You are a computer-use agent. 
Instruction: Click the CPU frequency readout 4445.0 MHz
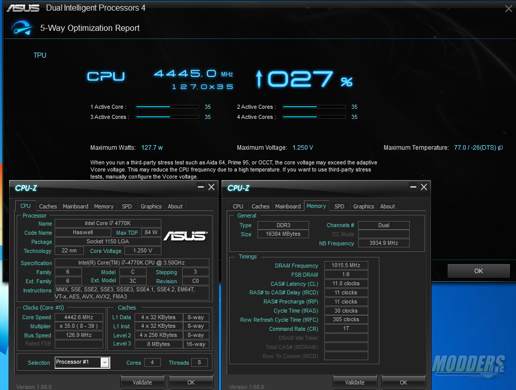(x=193, y=73)
